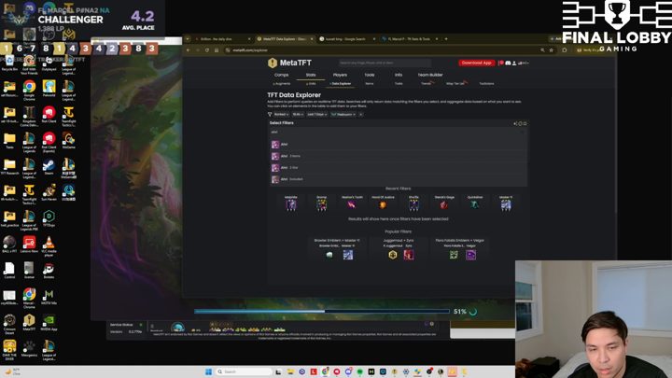Click the "TFT Data Explorer" page heading

coord(294,95)
